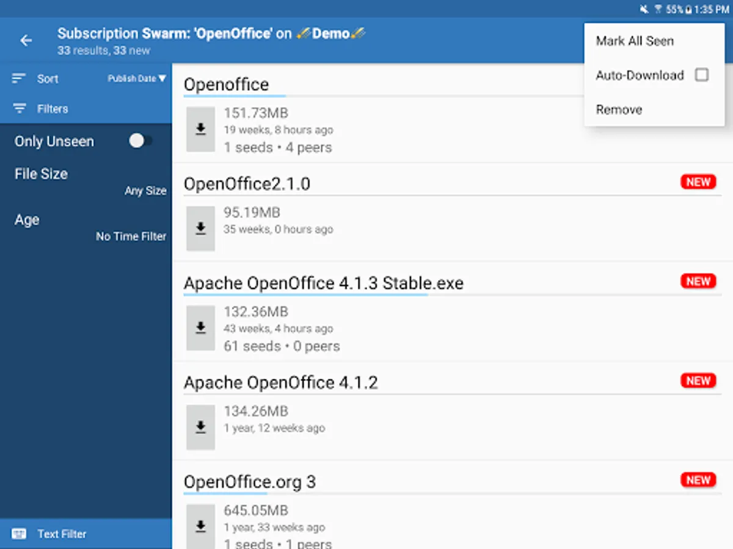Open Text Filter keyboard icon
This screenshot has height=549, width=733.
[x=19, y=534]
